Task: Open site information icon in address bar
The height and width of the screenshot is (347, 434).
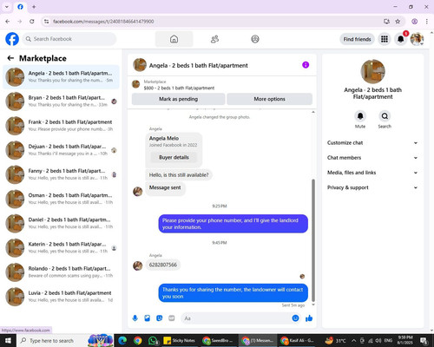Action: click(x=46, y=22)
